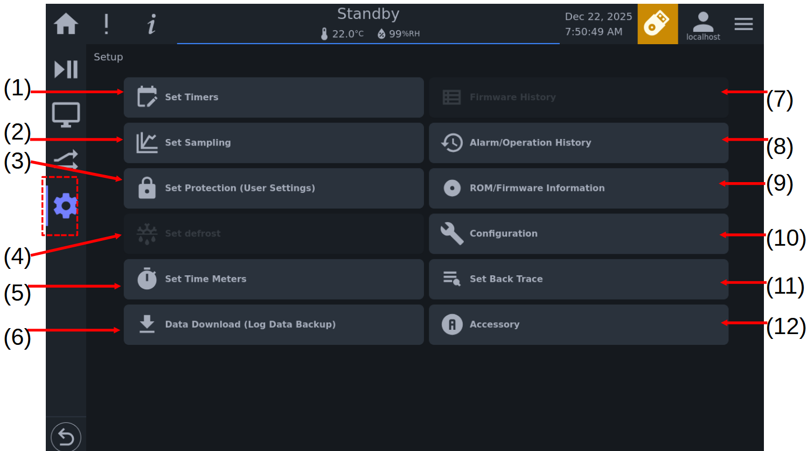Screen dimensions: 807x451
Task: Click the wrench icon on Configuration
Action: tap(452, 233)
